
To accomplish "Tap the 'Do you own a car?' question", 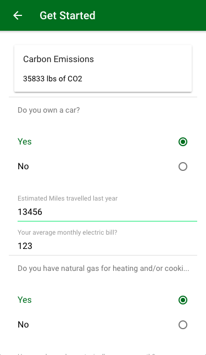I will point(49,110).
